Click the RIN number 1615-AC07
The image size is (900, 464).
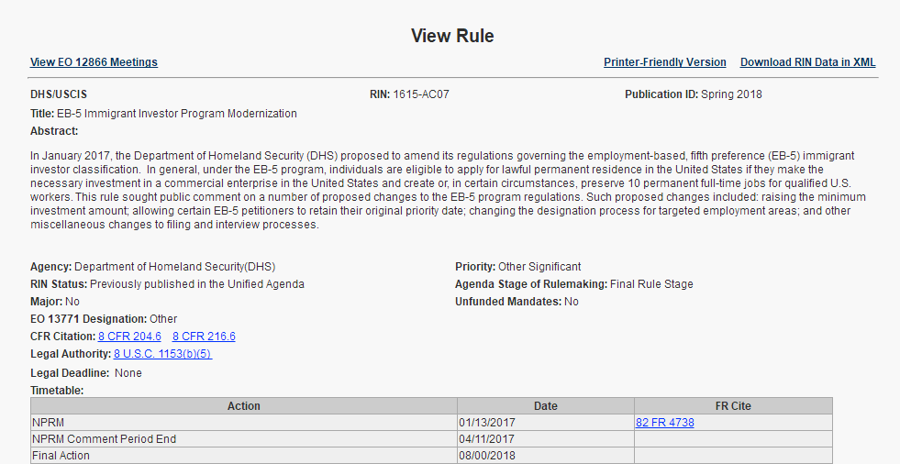pyautogui.click(x=420, y=94)
